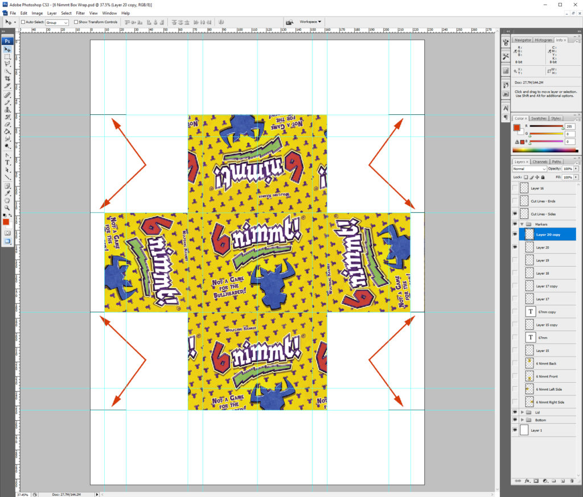Image resolution: width=583 pixels, height=497 pixels.
Task: Switch to the Channels tab
Action: [540, 161]
